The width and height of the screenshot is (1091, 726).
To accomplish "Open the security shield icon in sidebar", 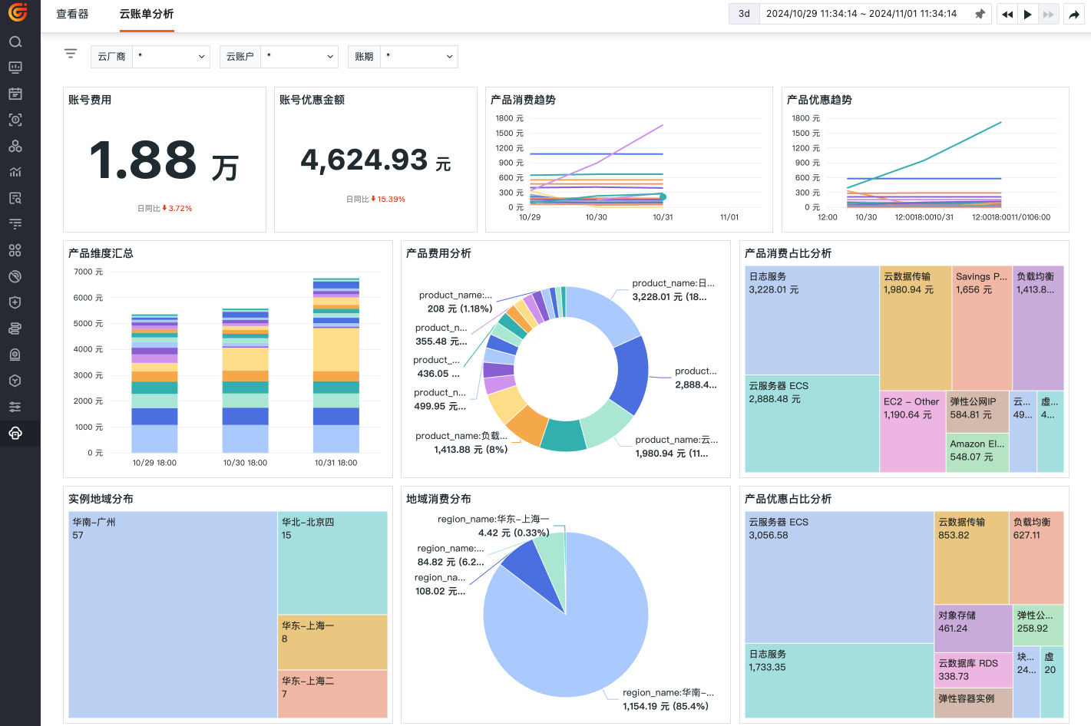I will coord(15,302).
